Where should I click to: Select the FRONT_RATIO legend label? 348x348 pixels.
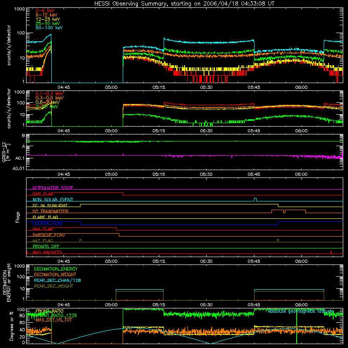click(50, 311)
